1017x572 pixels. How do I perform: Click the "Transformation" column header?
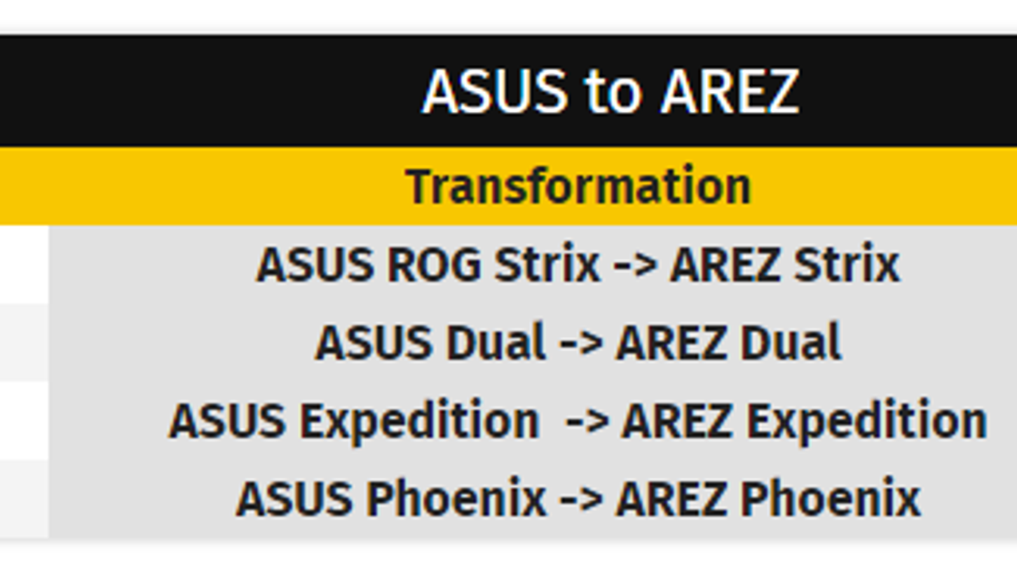[x=578, y=186]
